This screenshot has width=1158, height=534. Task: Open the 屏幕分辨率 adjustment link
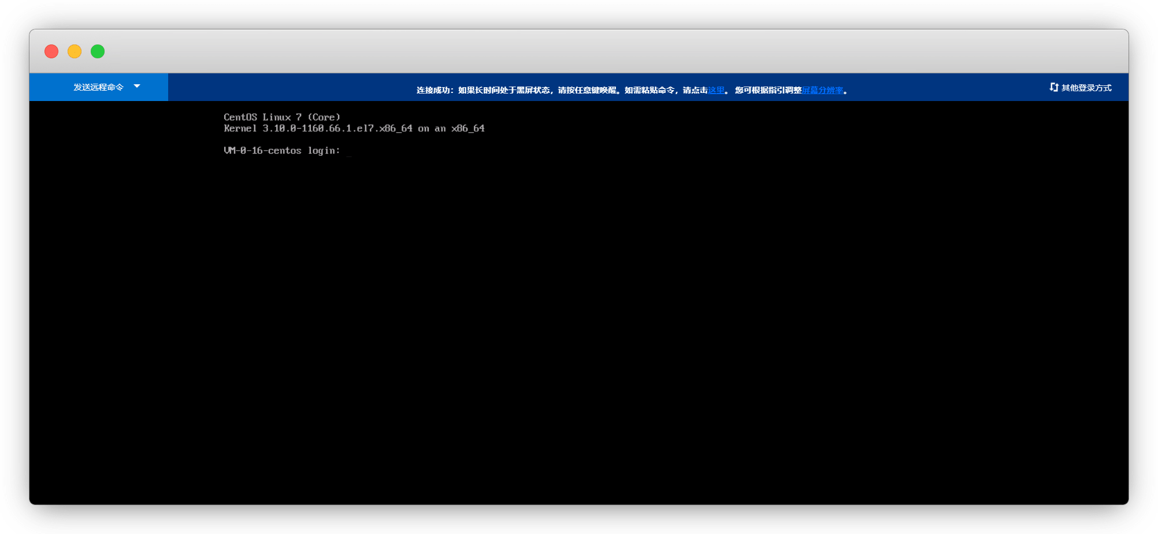pos(822,90)
